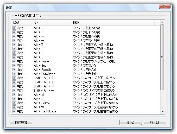Click the Alt + Delete key cell
The width and height of the screenshot is (177, 134).
[42, 103]
